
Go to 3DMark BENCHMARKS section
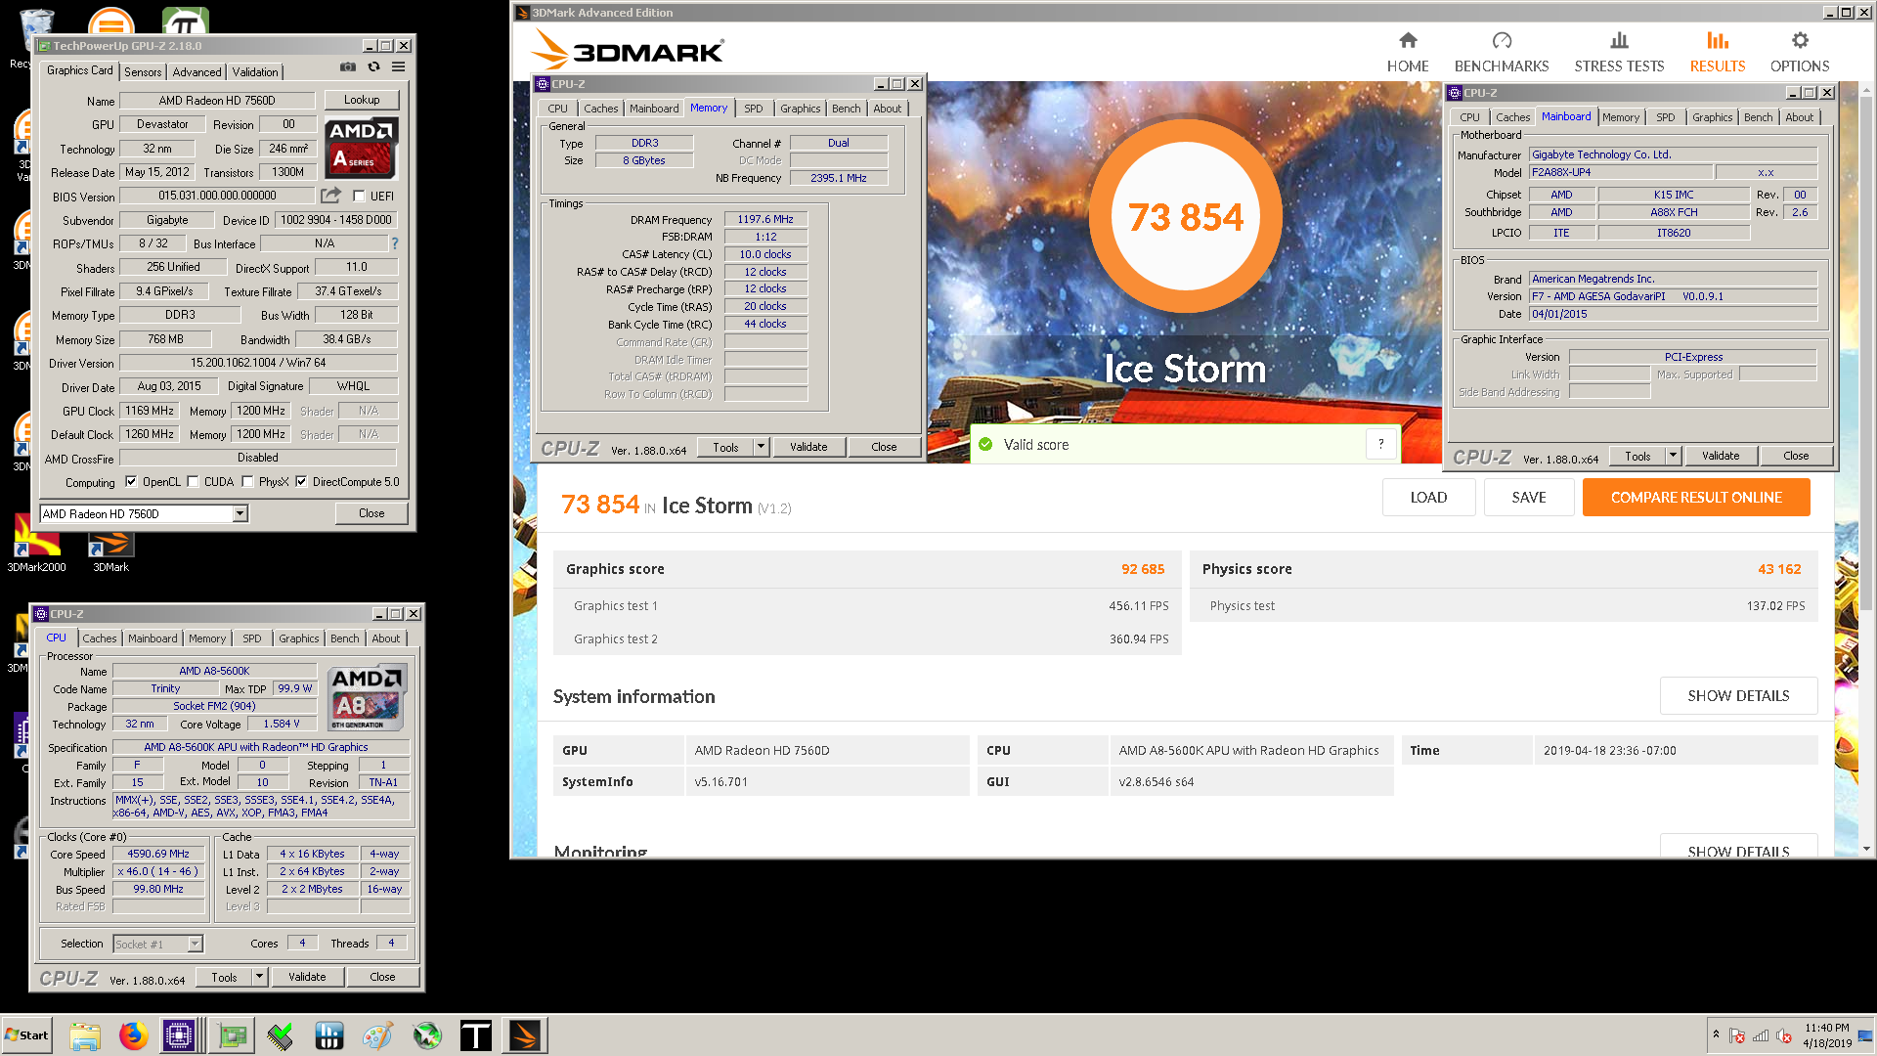coord(1502,53)
